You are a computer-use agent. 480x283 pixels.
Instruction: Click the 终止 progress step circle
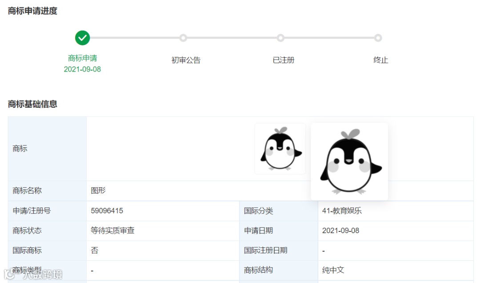click(378, 38)
